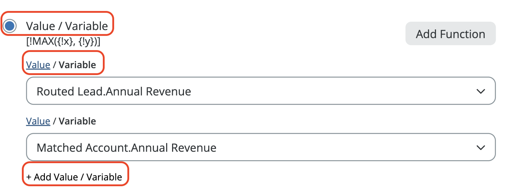
Task: Click the [!MAX({!x}, {!y})] formula text
Action: pos(63,42)
